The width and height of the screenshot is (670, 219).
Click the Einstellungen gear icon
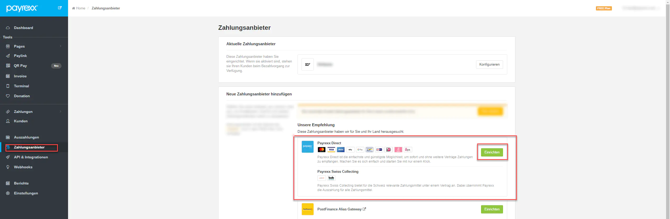coord(8,193)
